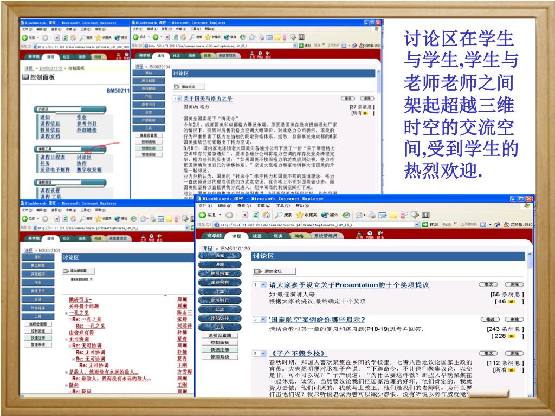This screenshot has height=416, width=555.
Task: Switch to 商学院 tab in BM5010130 window
Action: coord(214,236)
